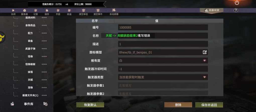
Task: Open the help question mark icon
Action: [x=236, y=10]
